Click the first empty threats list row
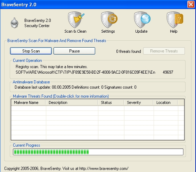196x172 pixels. point(98,108)
